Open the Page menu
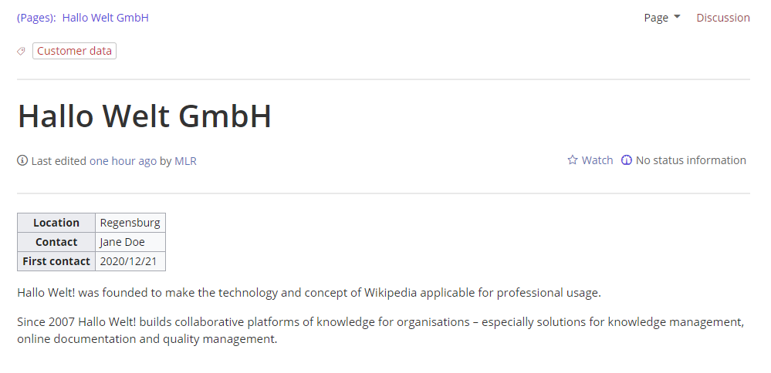 point(657,18)
